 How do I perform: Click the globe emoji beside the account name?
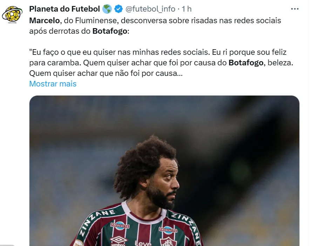click(x=107, y=9)
